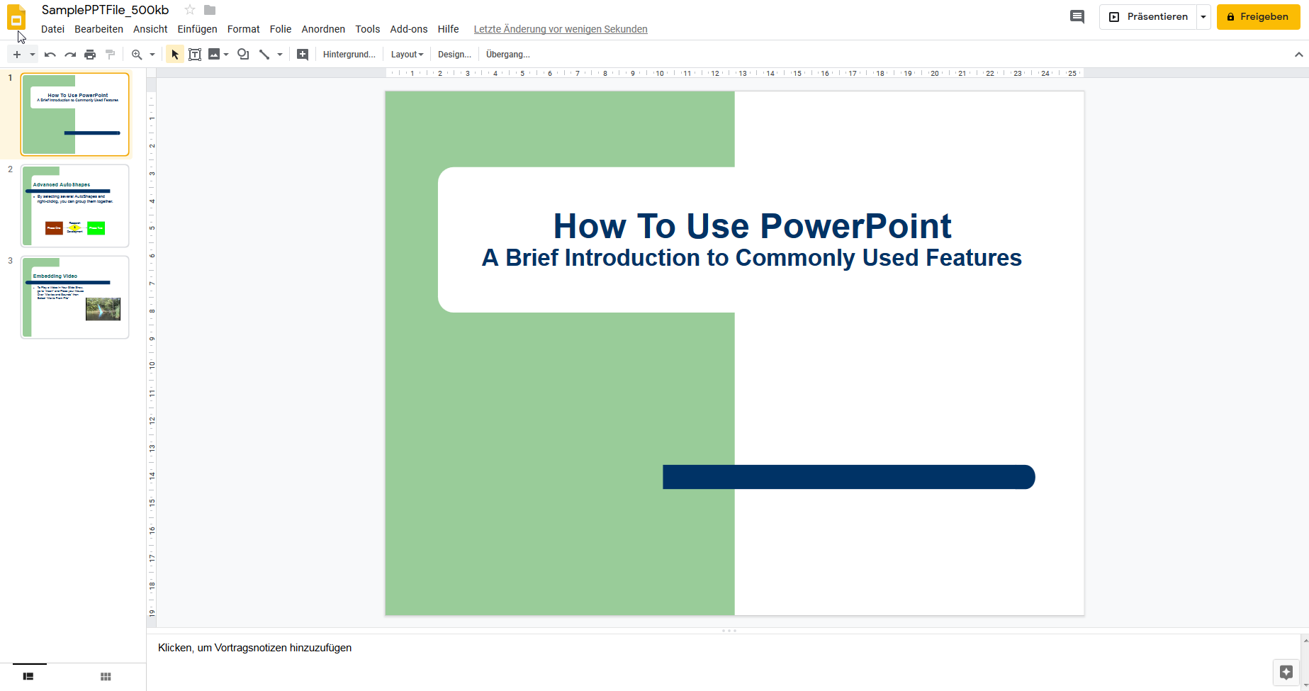The image size is (1309, 691).
Task: Open comment history at top right
Action: coord(1077,16)
